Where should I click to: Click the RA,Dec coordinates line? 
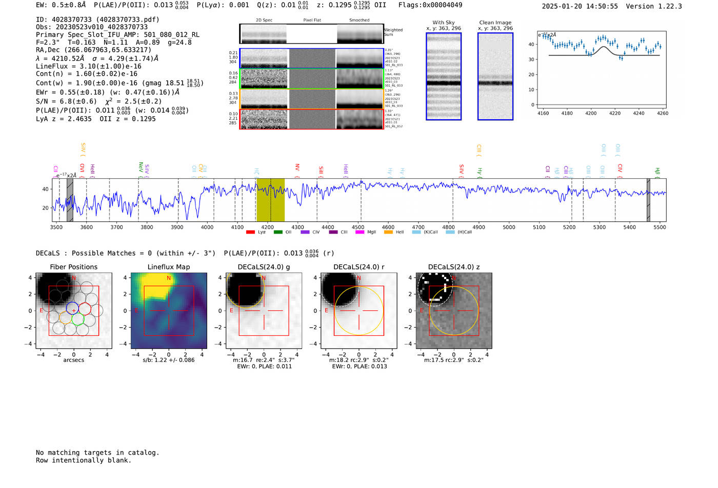tap(94, 50)
